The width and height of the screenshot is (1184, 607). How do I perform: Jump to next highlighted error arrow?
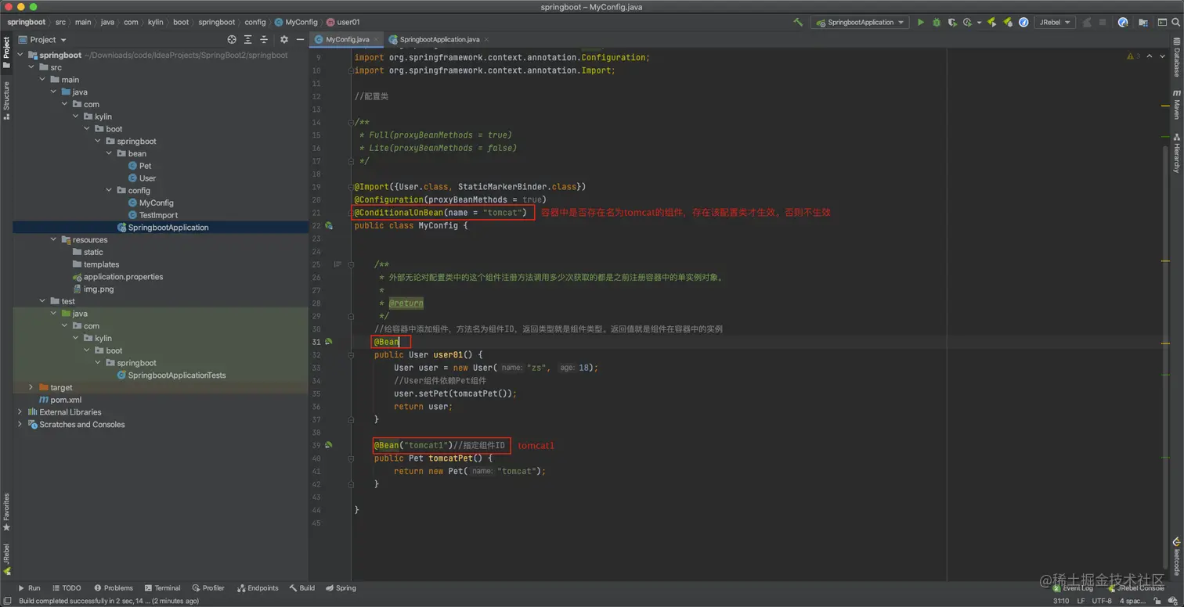click(x=1161, y=56)
